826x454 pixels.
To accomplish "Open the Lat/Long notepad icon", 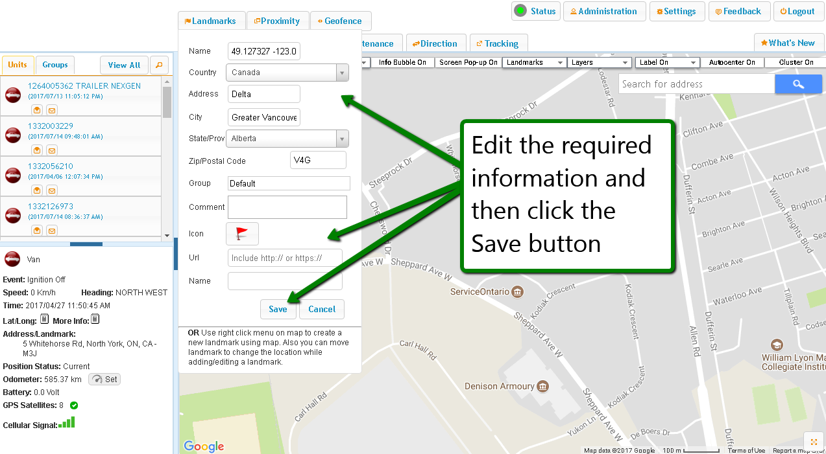I will (44, 319).
